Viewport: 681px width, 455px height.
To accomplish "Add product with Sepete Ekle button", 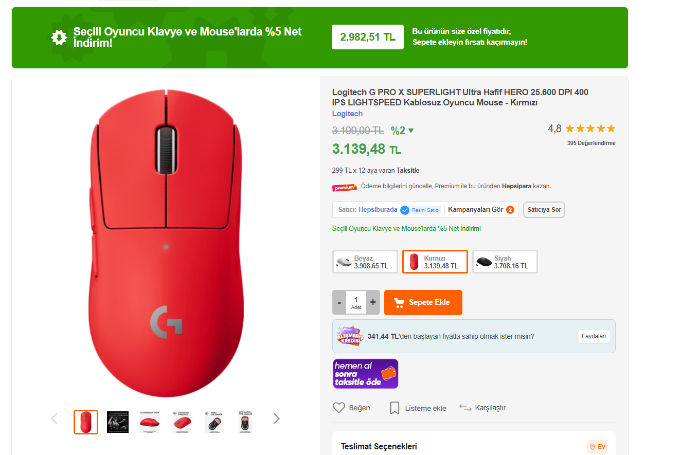I will [423, 302].
